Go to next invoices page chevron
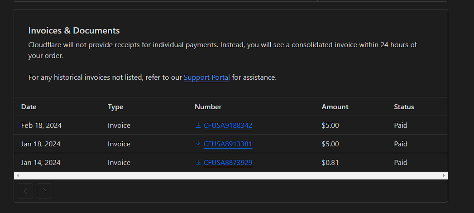Image resolution: width=474 pixels, height=213 pixels. click(x=44, y=191)
